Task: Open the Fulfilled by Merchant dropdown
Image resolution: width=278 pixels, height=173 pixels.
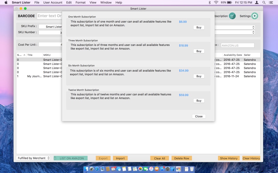Action: point(33,158)
